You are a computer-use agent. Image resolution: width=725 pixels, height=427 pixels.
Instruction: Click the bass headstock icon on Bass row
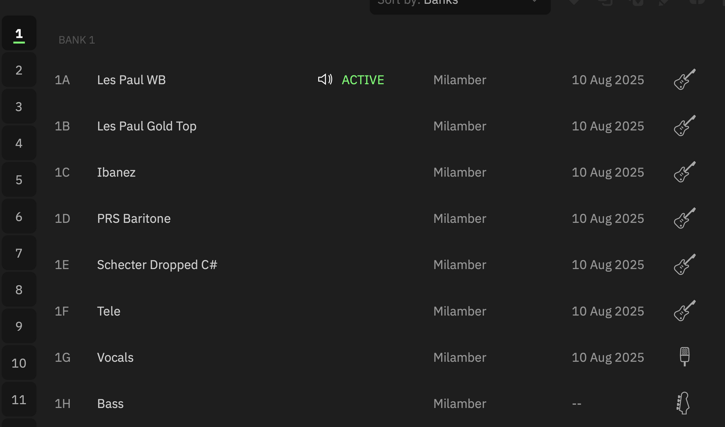click(683, 403)
